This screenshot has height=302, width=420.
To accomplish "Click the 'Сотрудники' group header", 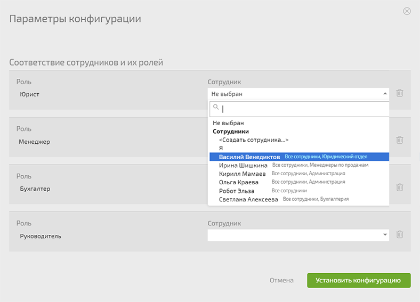I will click(231, 132).
